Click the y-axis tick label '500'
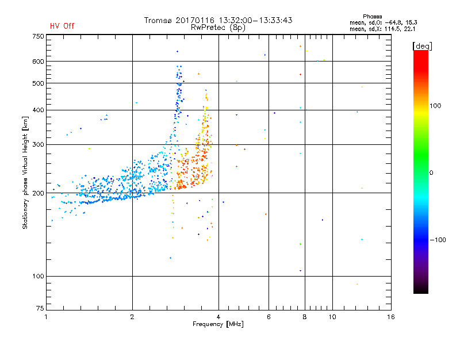Viewport: 460px width, 345px height. coord(38,83)
